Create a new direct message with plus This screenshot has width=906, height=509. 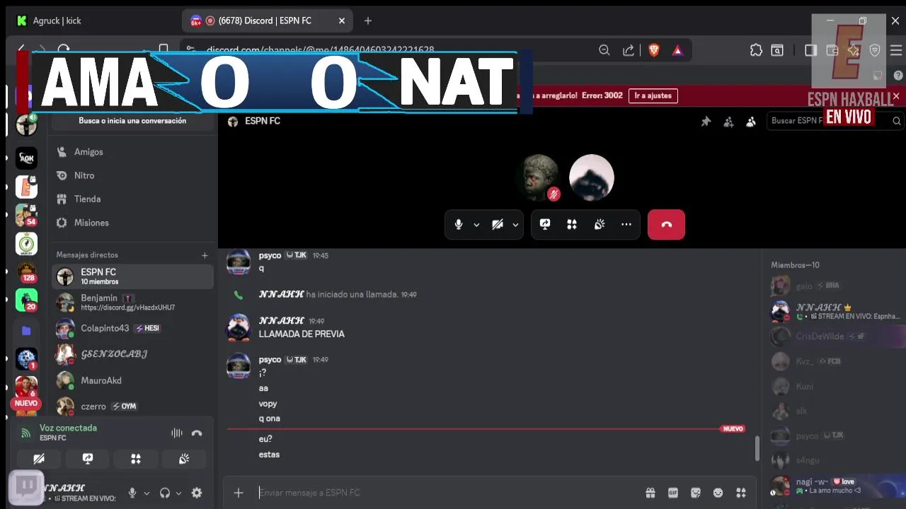[x=205, y=255]
